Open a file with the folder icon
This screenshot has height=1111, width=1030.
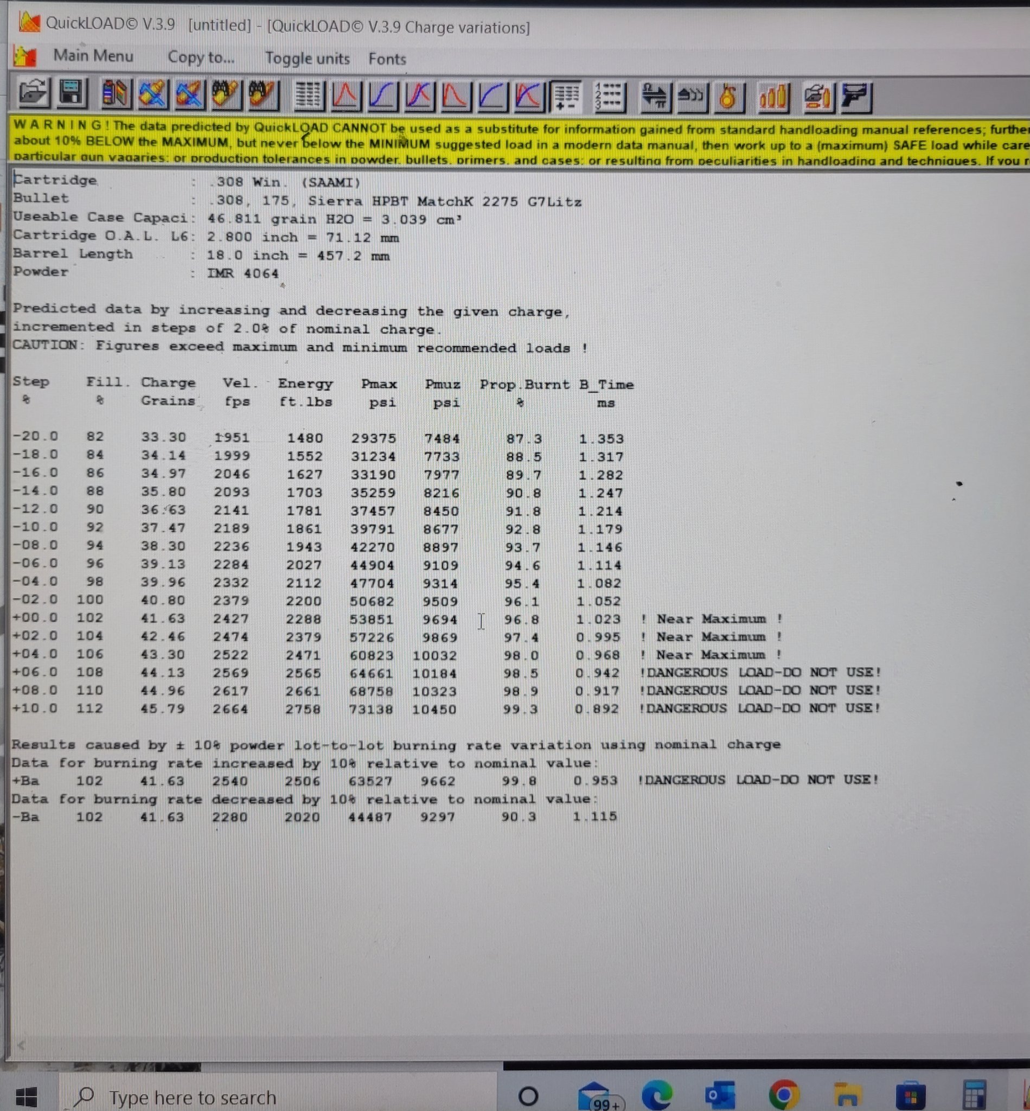34,93
